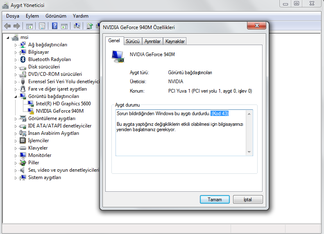Close the NVIDIA GeForce 940M properties dialog
The height and width of the screenshot is (234, 324).
tap(257, 25)
